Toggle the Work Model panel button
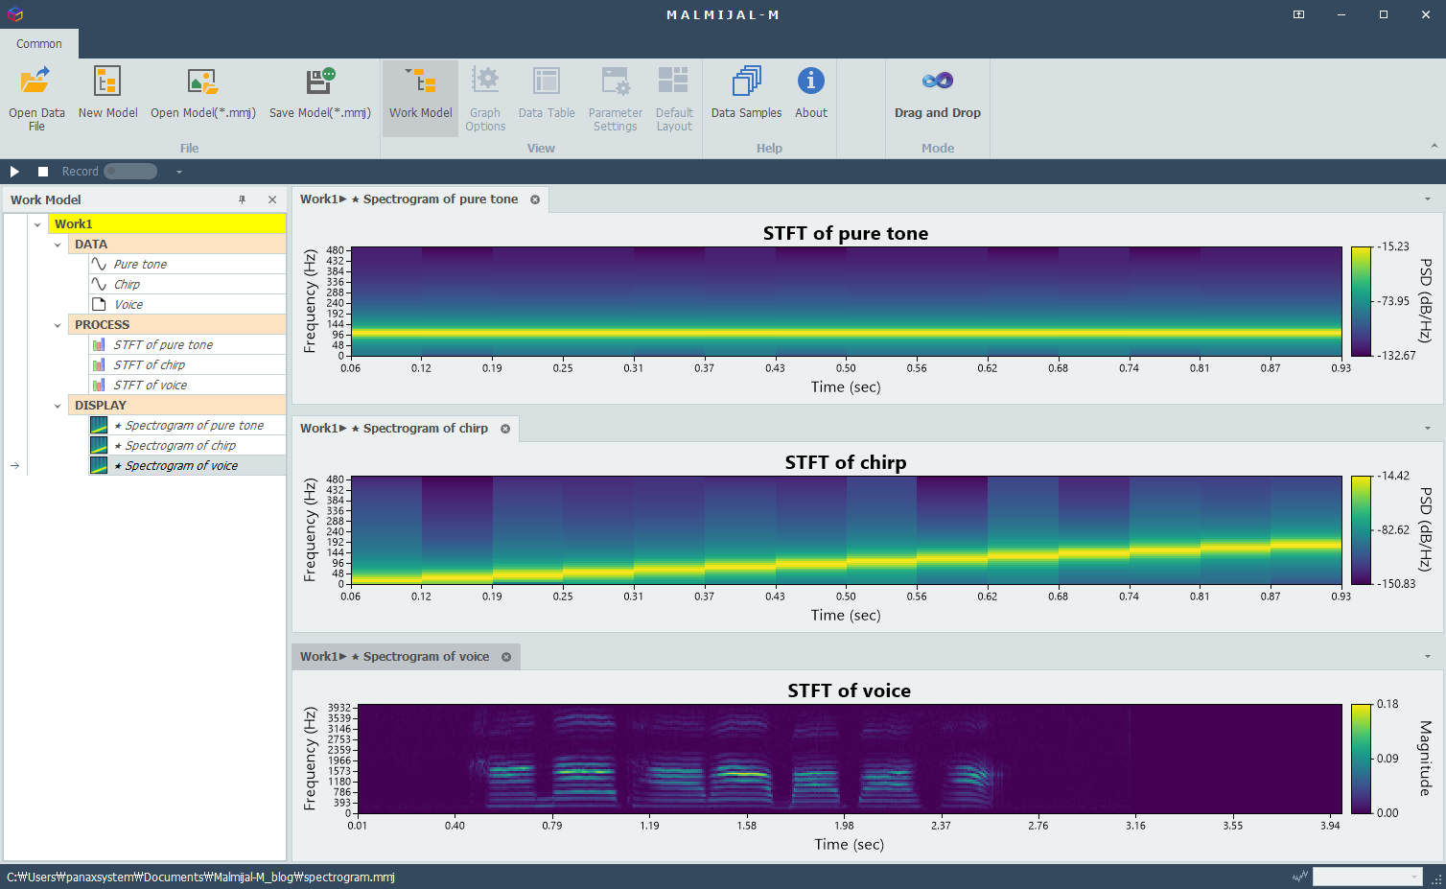Image resolution: width=1446 pixels, height=889 pixels. (x=420, y=98)
